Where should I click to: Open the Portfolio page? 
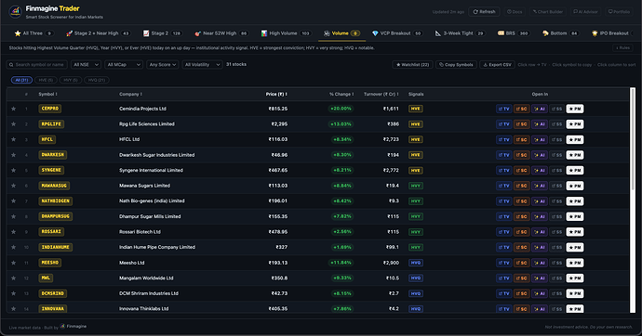coord(619,12)
